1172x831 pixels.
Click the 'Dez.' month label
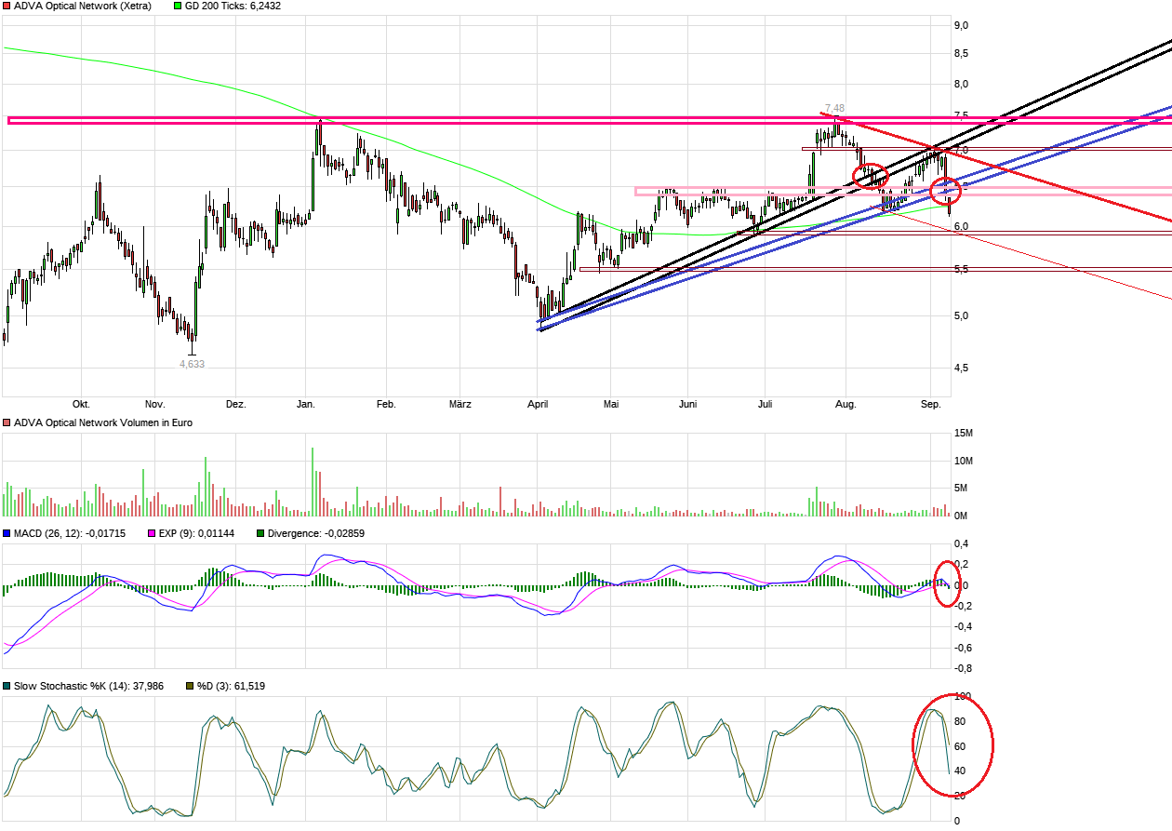[x=236, y=404]
